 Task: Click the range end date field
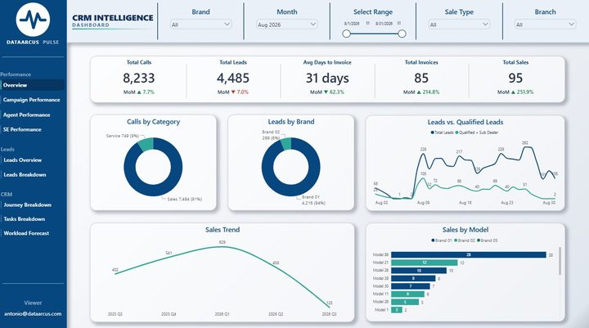point(384,23)
